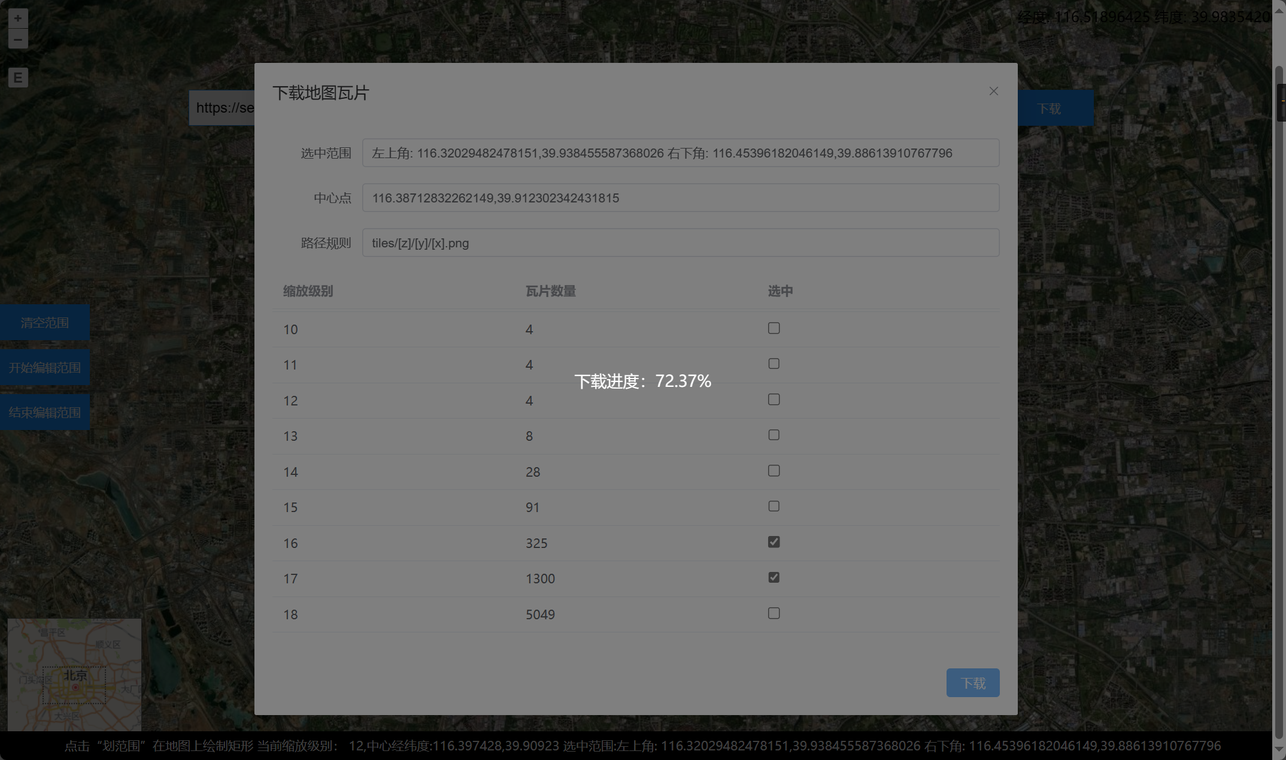1286x760 pixels.
Task: Click the E extent control icon
Action: (x=18, y=78)
